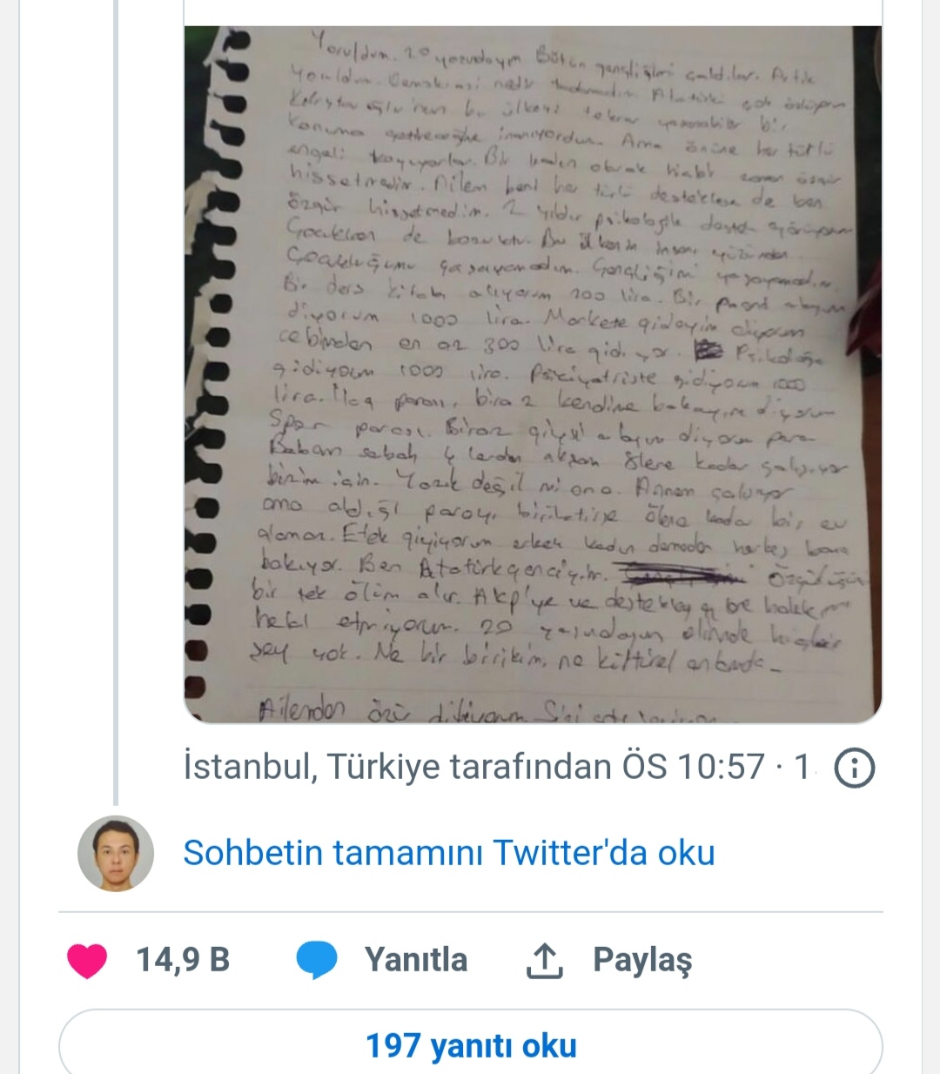Tap the 14,9 B like count
940x1074 pixels.
tap(183, 960)
